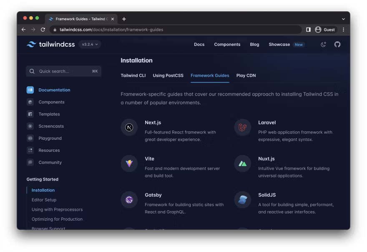This screenshot has height=252, width=367.
Task: Click the Getting Started section heading
Action: click(43, 179)
